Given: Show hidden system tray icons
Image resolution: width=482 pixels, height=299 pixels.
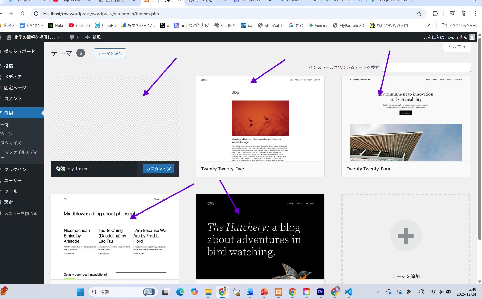Looking at the screenshot, I should click(378, 292).
